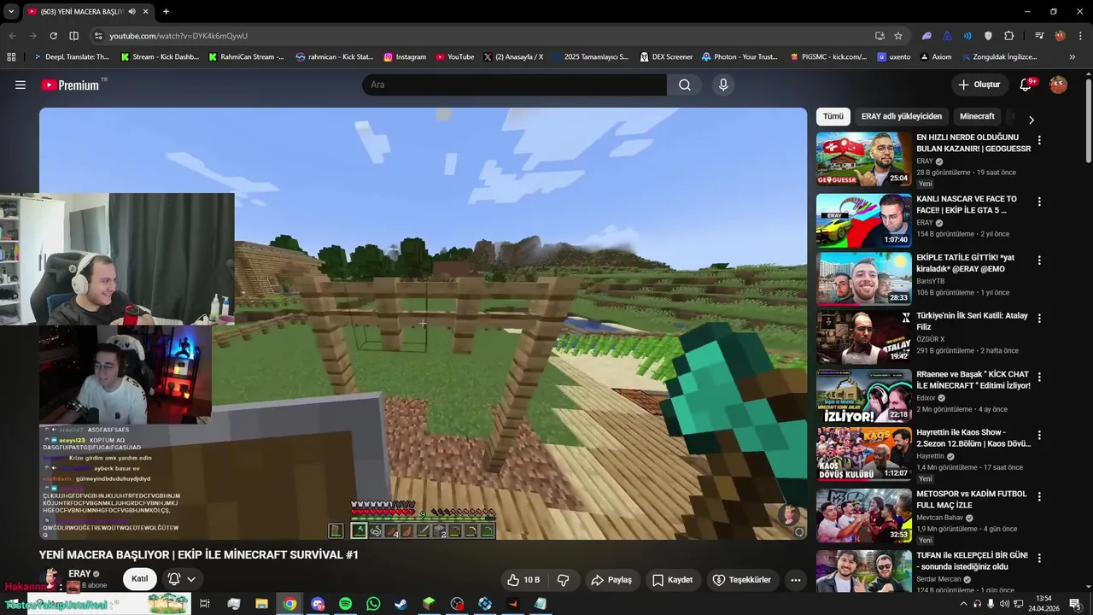Open Instagram bookmark
This screenshot has height=615, width=1093.
coord(405,57)
